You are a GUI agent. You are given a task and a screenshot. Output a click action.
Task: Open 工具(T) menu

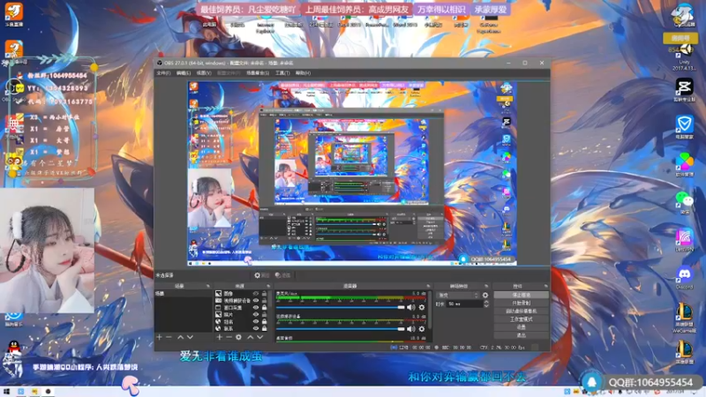282,73
